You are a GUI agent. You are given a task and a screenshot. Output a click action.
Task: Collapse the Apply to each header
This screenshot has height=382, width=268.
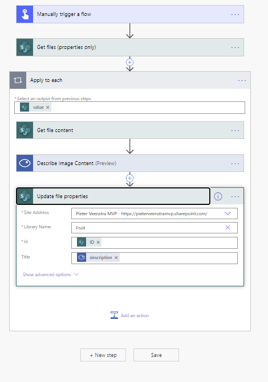pyautogui.click(x=130, y=80)
